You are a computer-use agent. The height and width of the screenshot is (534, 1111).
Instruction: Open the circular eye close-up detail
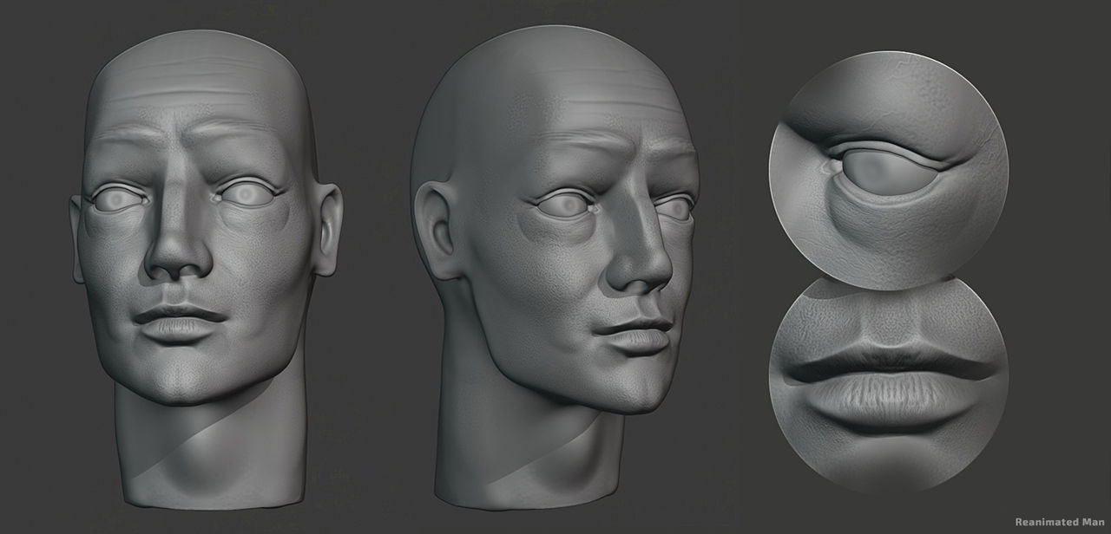click(x=888, y=171)
